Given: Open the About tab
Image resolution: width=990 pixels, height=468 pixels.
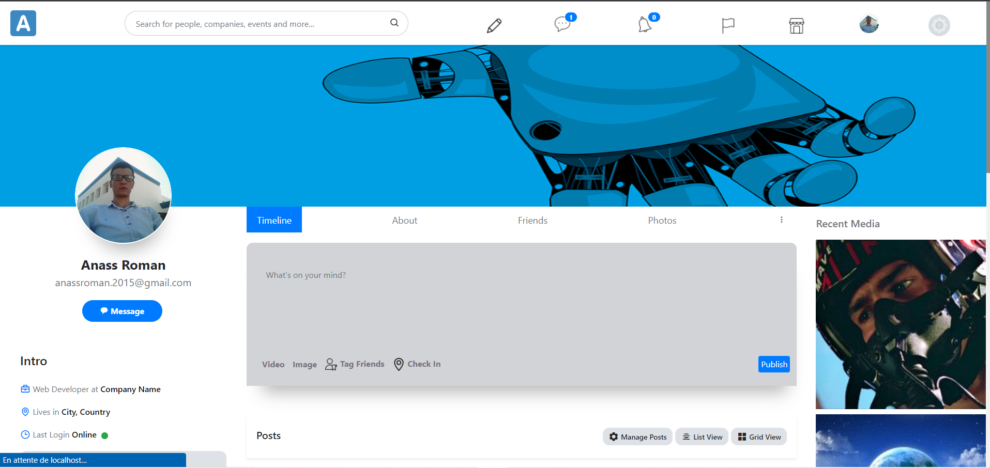Looking at the screenshot, I should tap(404, 221).
